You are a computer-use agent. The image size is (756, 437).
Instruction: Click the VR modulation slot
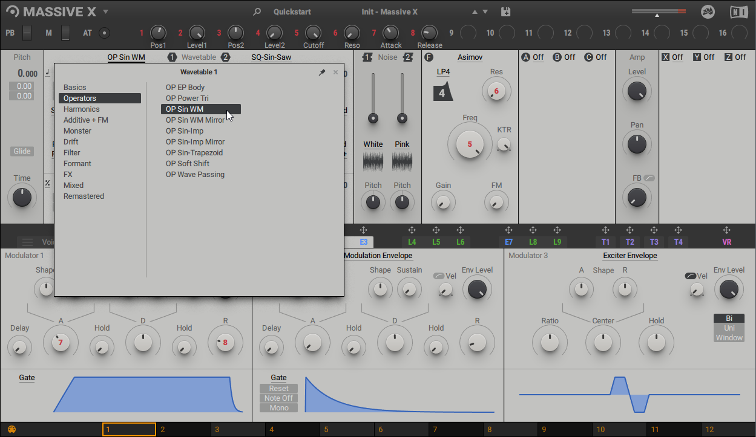[726, 242]
